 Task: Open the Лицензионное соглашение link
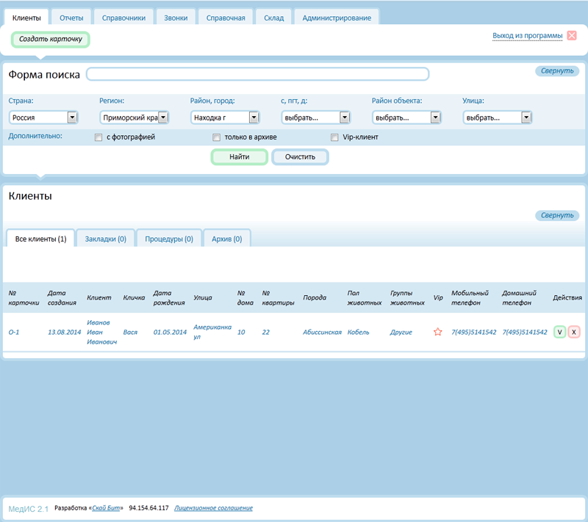pyautogui.click(x=213, y=508)
